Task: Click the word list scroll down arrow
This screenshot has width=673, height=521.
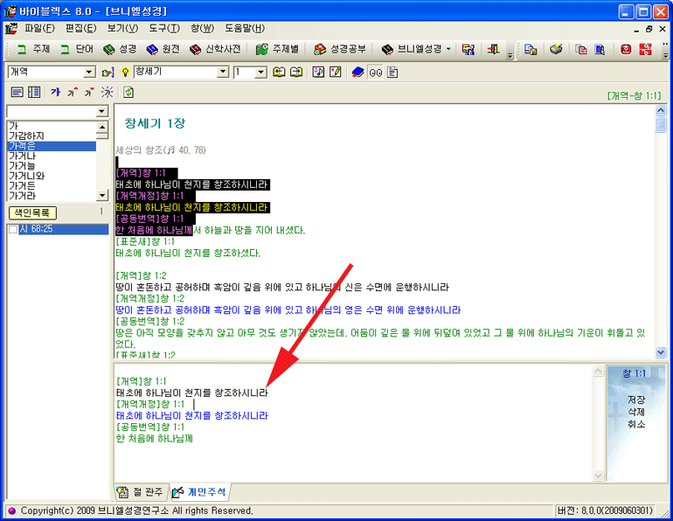Action: tap(102, 195)
